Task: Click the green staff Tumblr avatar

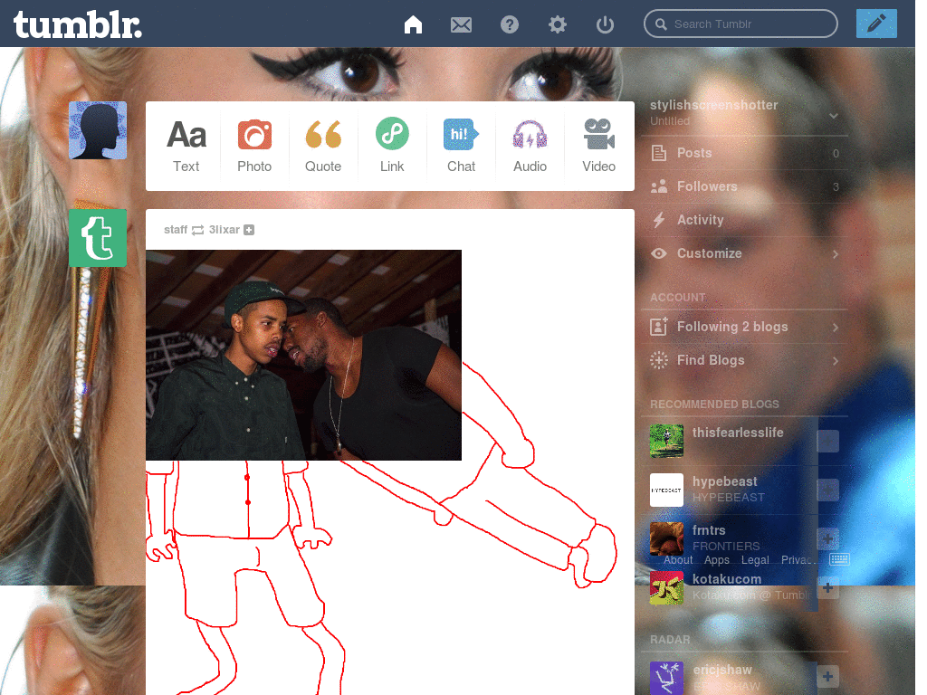Action: point(98,238)
